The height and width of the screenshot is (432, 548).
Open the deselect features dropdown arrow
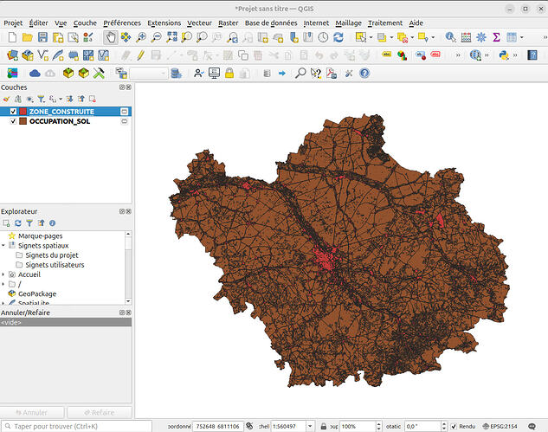(412, 37)
